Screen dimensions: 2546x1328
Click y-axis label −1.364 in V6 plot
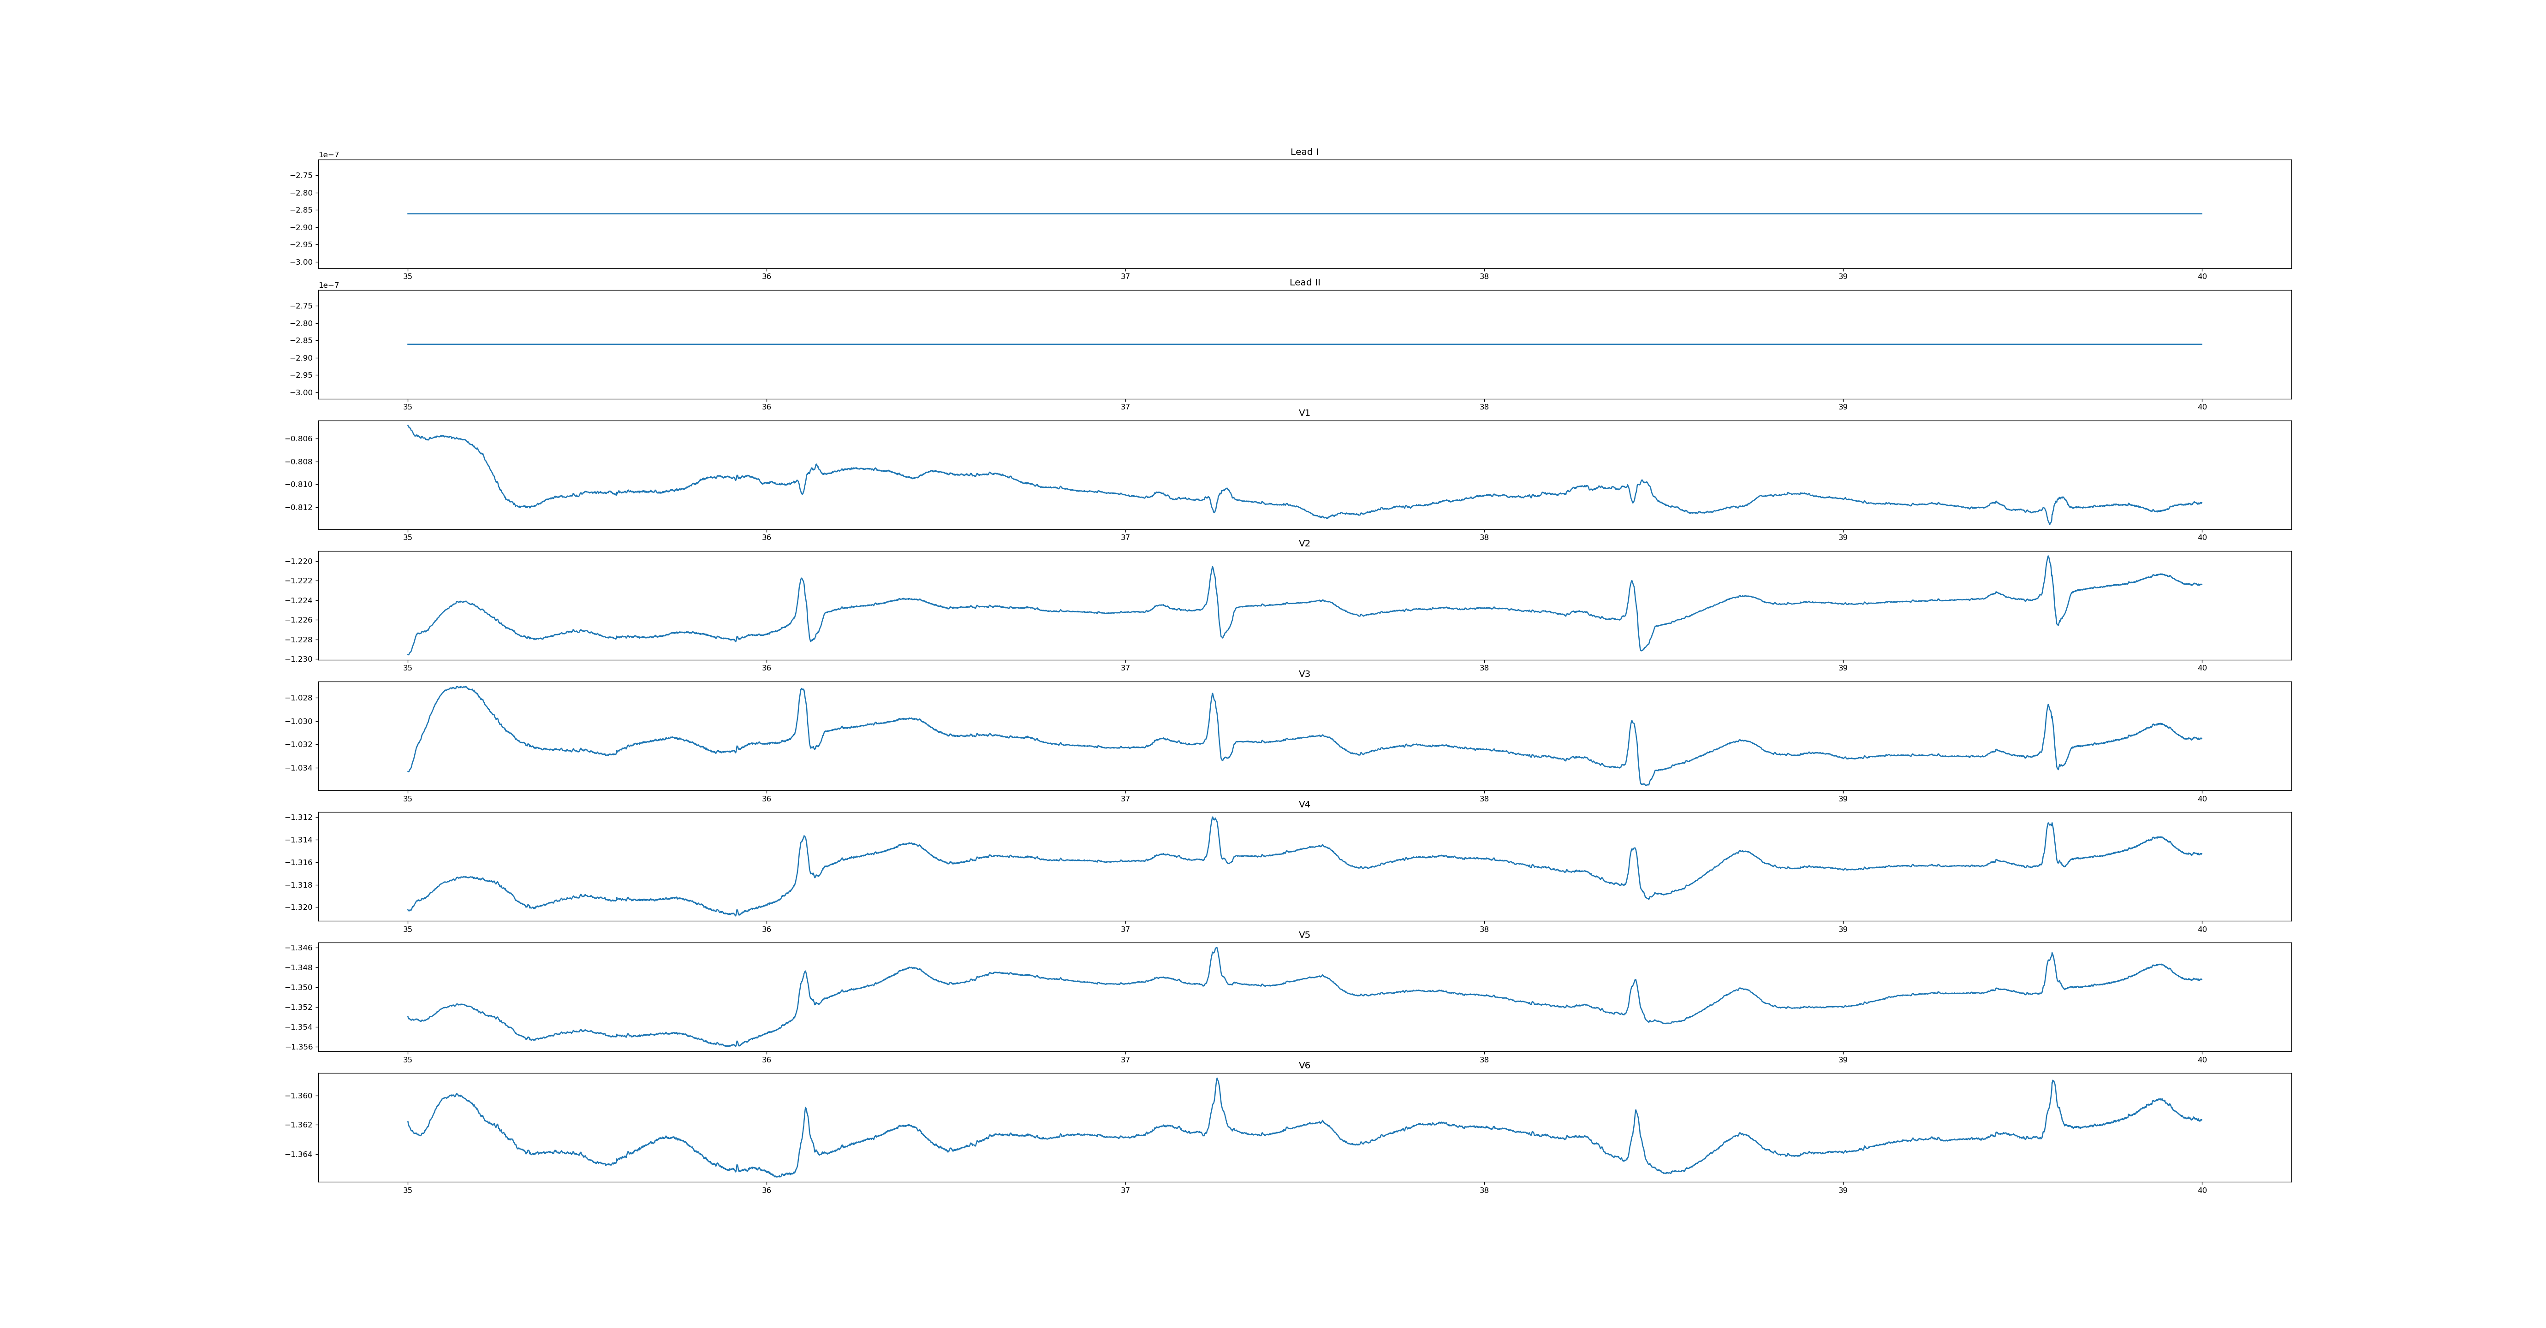click(x=299, y=1154)
